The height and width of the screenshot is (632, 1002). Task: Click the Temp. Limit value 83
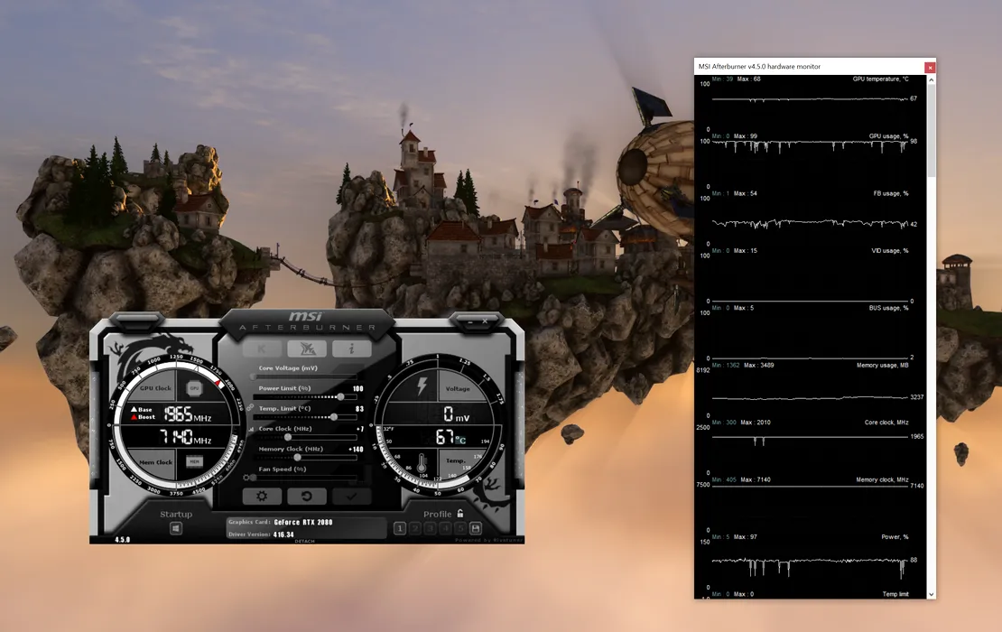point(359,409)
